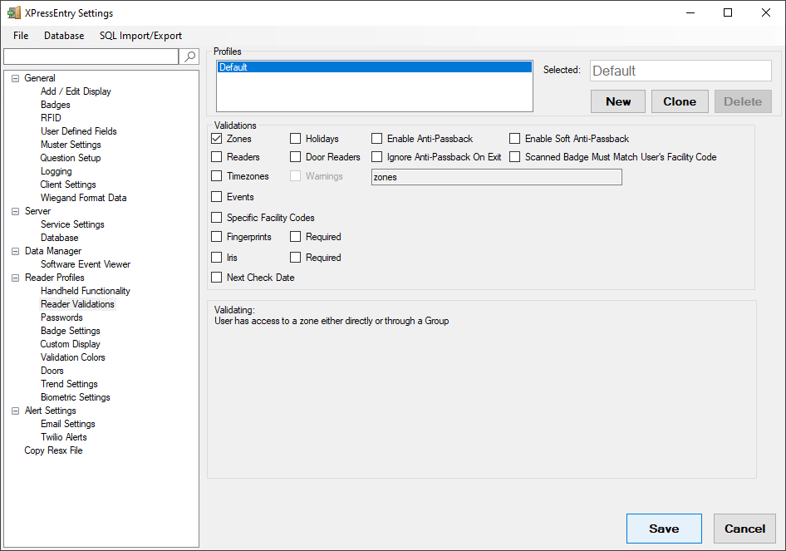
Task: Check Ignore Anti-Passback On Exit
Action: (x=376, y=157)
